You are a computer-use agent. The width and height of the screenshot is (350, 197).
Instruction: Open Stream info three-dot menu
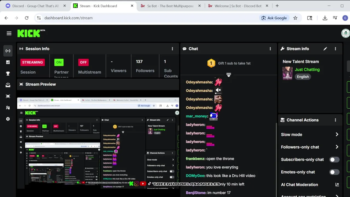(x=336, y=49)
